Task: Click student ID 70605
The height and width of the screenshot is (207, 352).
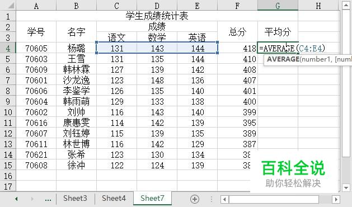Action: 36,48
